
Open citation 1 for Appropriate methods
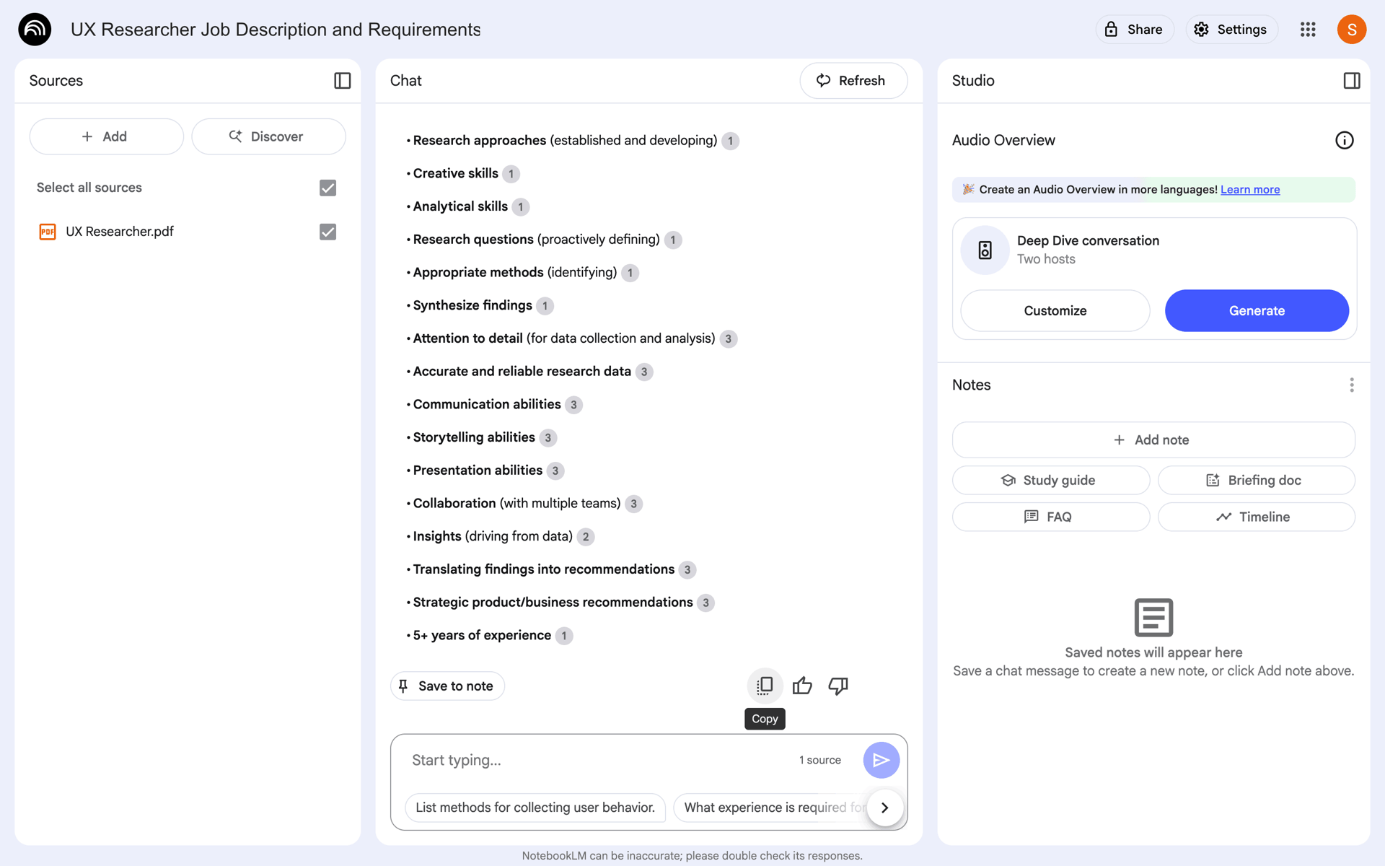[630, 273]
